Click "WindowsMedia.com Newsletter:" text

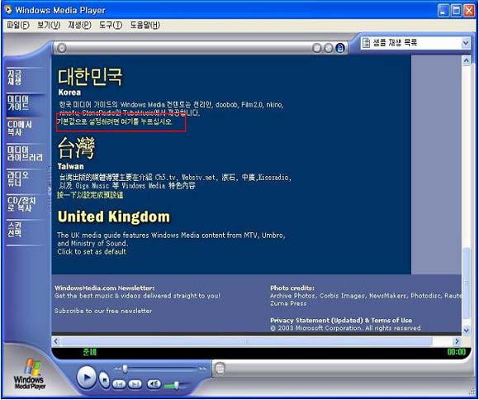point(105,288)
